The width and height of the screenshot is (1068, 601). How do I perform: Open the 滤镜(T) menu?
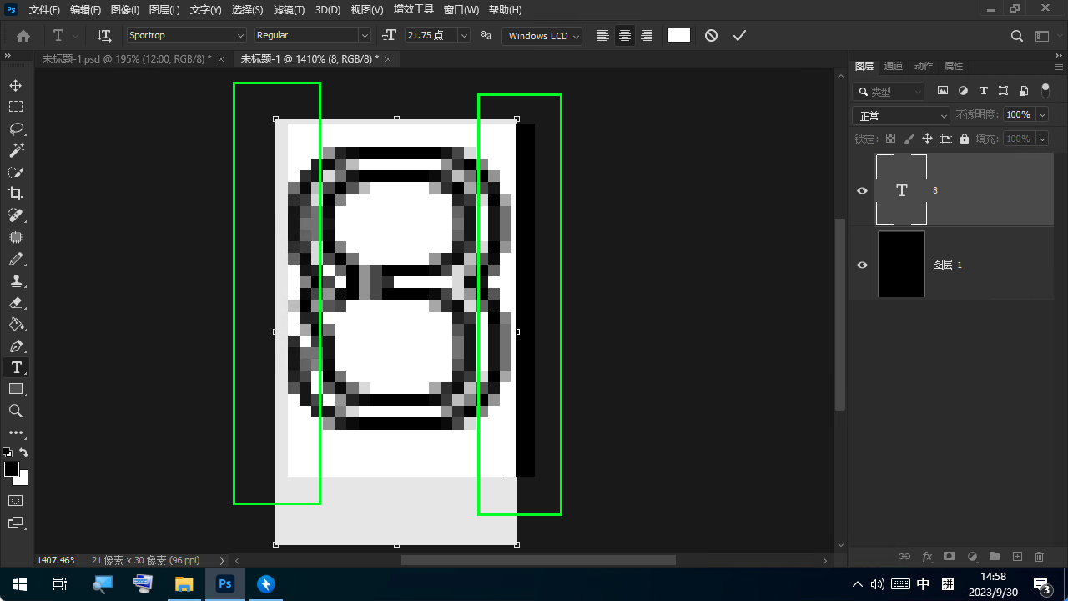pos(289,10)
